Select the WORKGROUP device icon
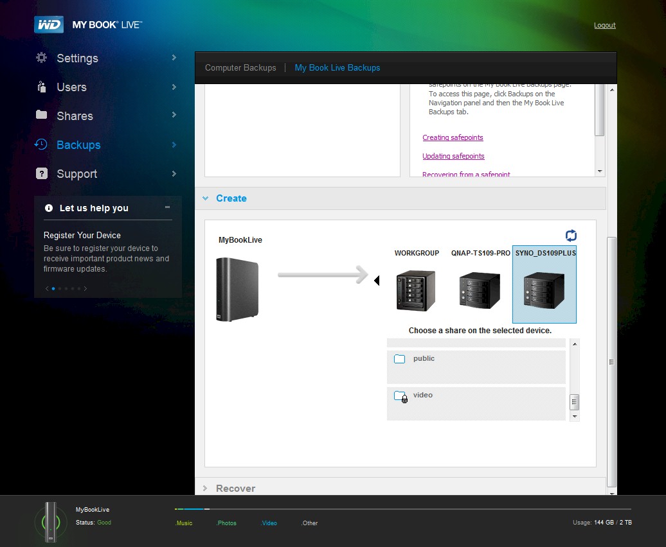The height and width of the screenshot is (547, 666). click(x=415, y=290)
